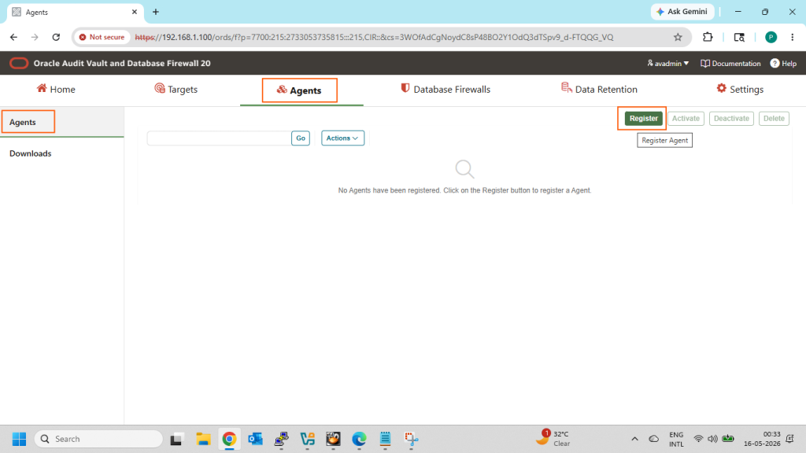This screenshot has height=453, width=806.
Task: Open the avadmin user menu
Action: [x=667, y=64]
